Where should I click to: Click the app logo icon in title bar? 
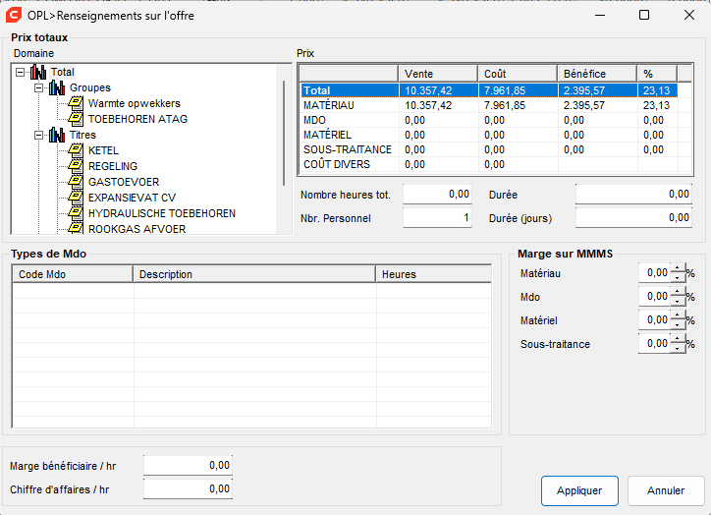[14, 15]
